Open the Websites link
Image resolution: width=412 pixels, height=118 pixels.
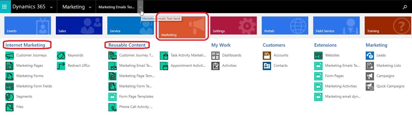[332, 55]
